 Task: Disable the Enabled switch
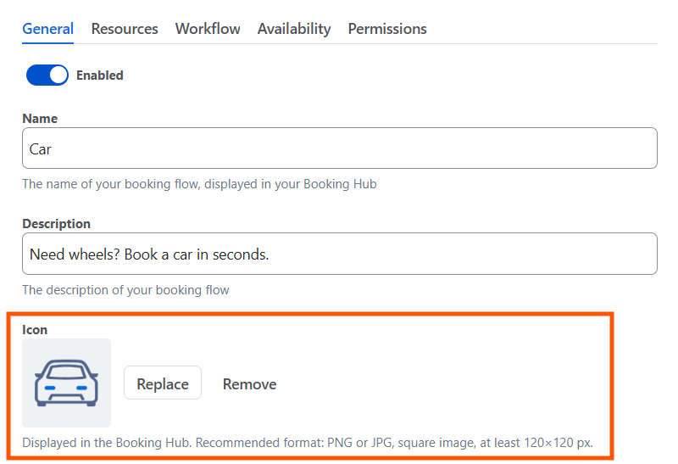(x=47, y=75)
